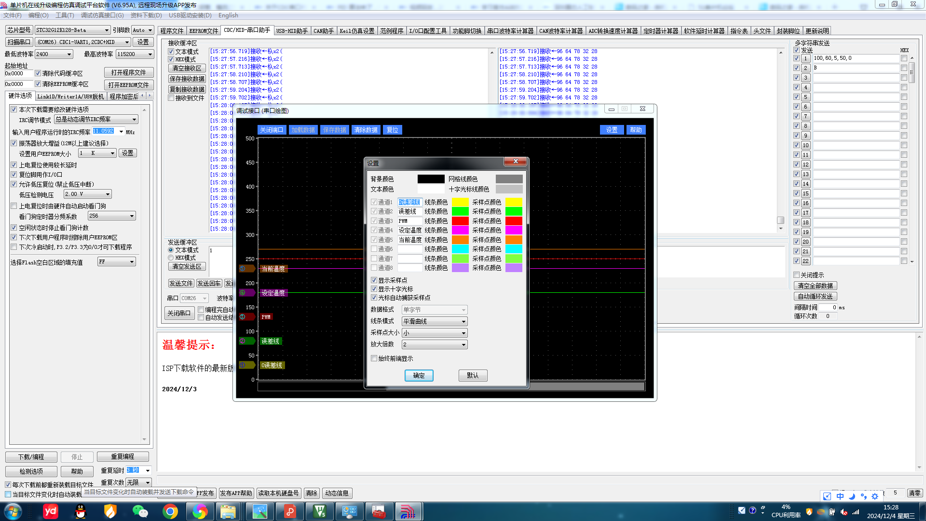
Task: Select HEX模式 radio in send buffer
Action: 171,258
